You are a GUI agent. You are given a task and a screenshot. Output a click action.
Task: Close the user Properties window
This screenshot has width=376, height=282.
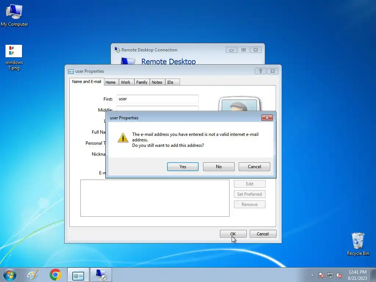pyautogui.click(x=273, y=71)
